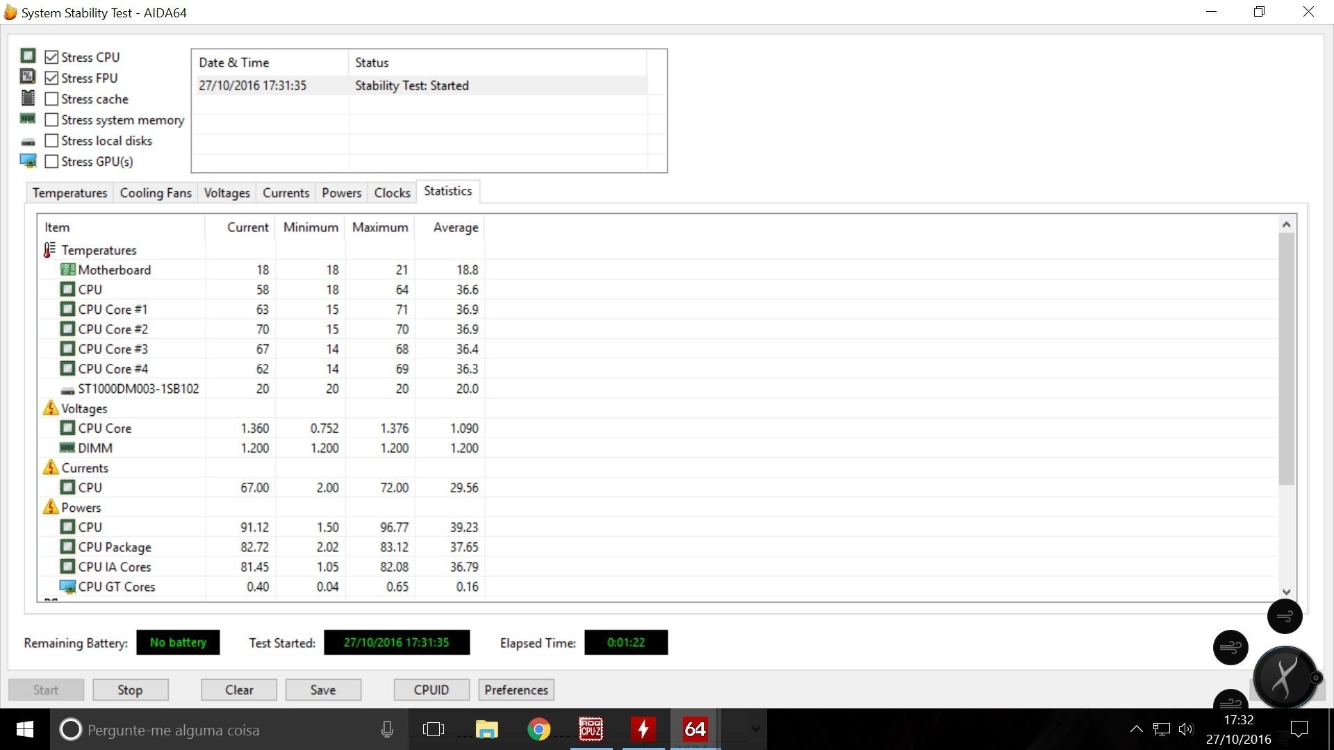1334x750 pixels.
Task: Open ROG CPU-Z from the taskbar
Action: [591, 729]
